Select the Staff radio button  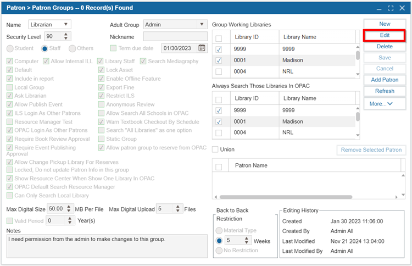44,48
